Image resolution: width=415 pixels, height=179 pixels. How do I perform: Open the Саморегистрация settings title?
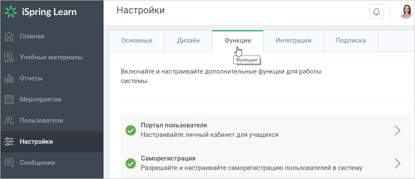168,159
